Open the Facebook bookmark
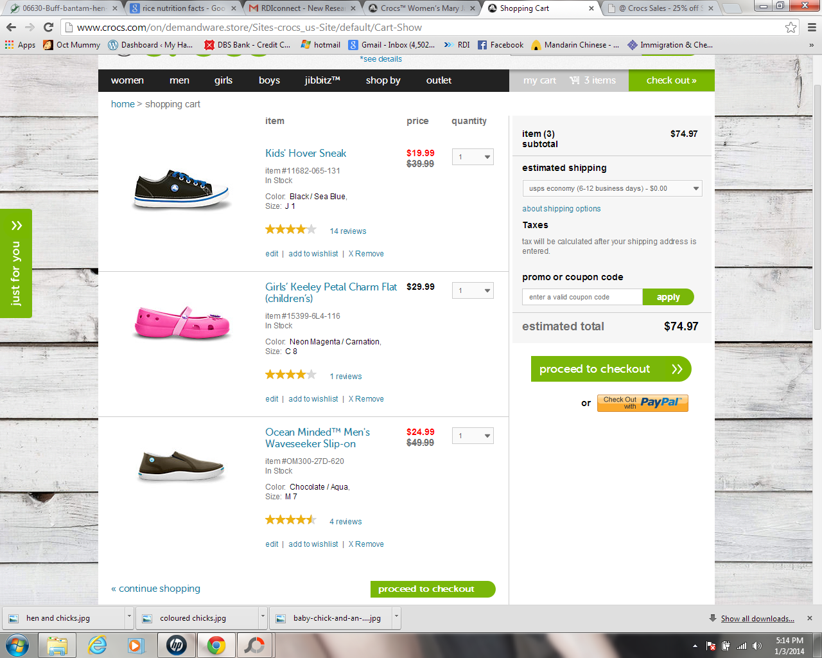The width and height of the screenshot is (822, 658). [x=500, y=45]
